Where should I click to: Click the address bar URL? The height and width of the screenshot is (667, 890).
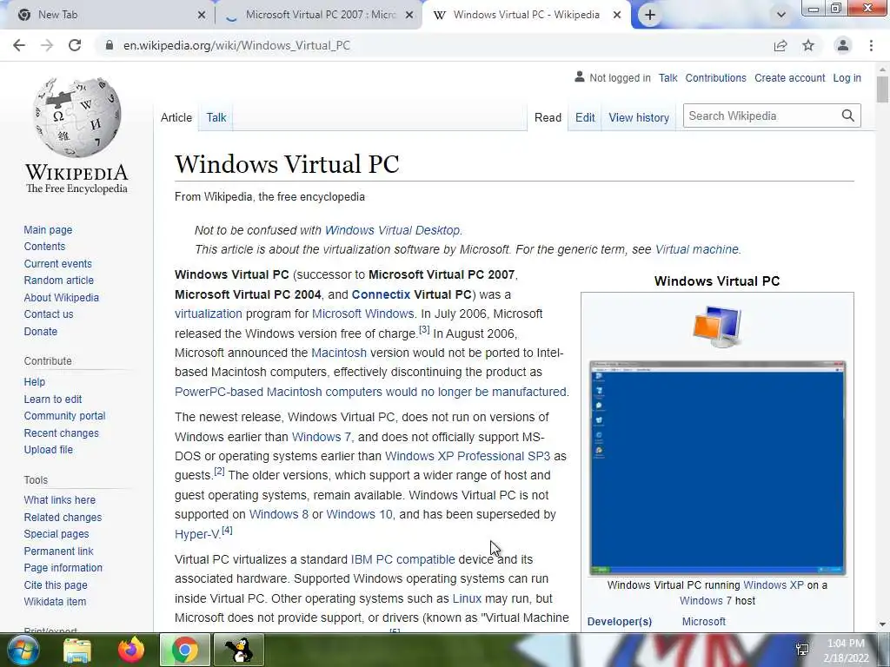tap(236, 45)
